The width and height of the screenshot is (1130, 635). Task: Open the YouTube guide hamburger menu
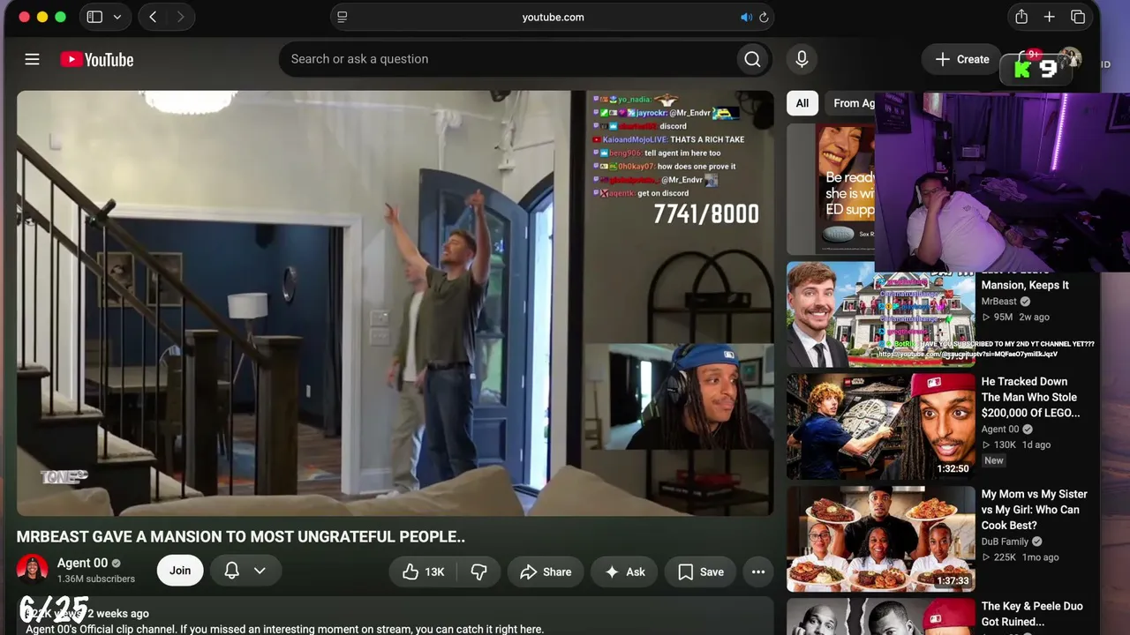(x=32, y=59)
